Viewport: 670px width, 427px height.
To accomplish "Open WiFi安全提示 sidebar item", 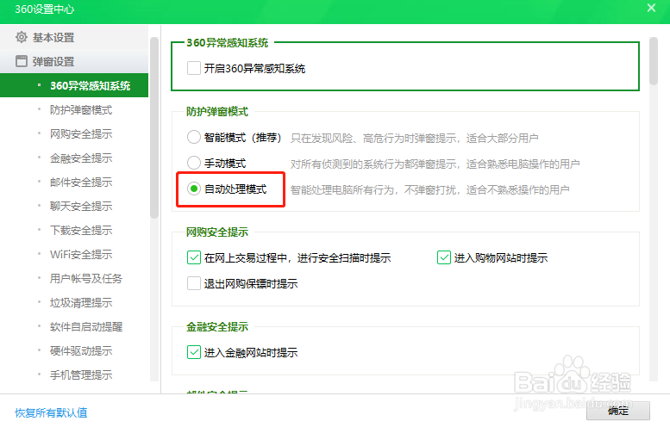I will [x=81, y=255].
